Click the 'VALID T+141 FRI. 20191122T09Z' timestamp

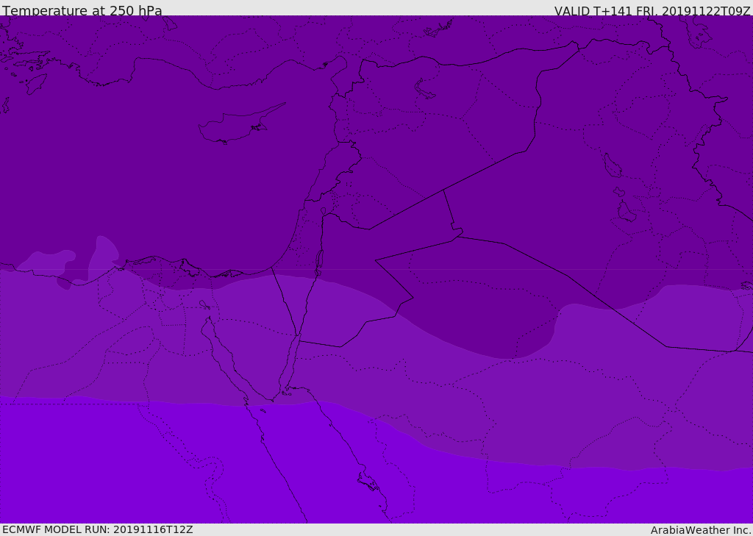652,11
